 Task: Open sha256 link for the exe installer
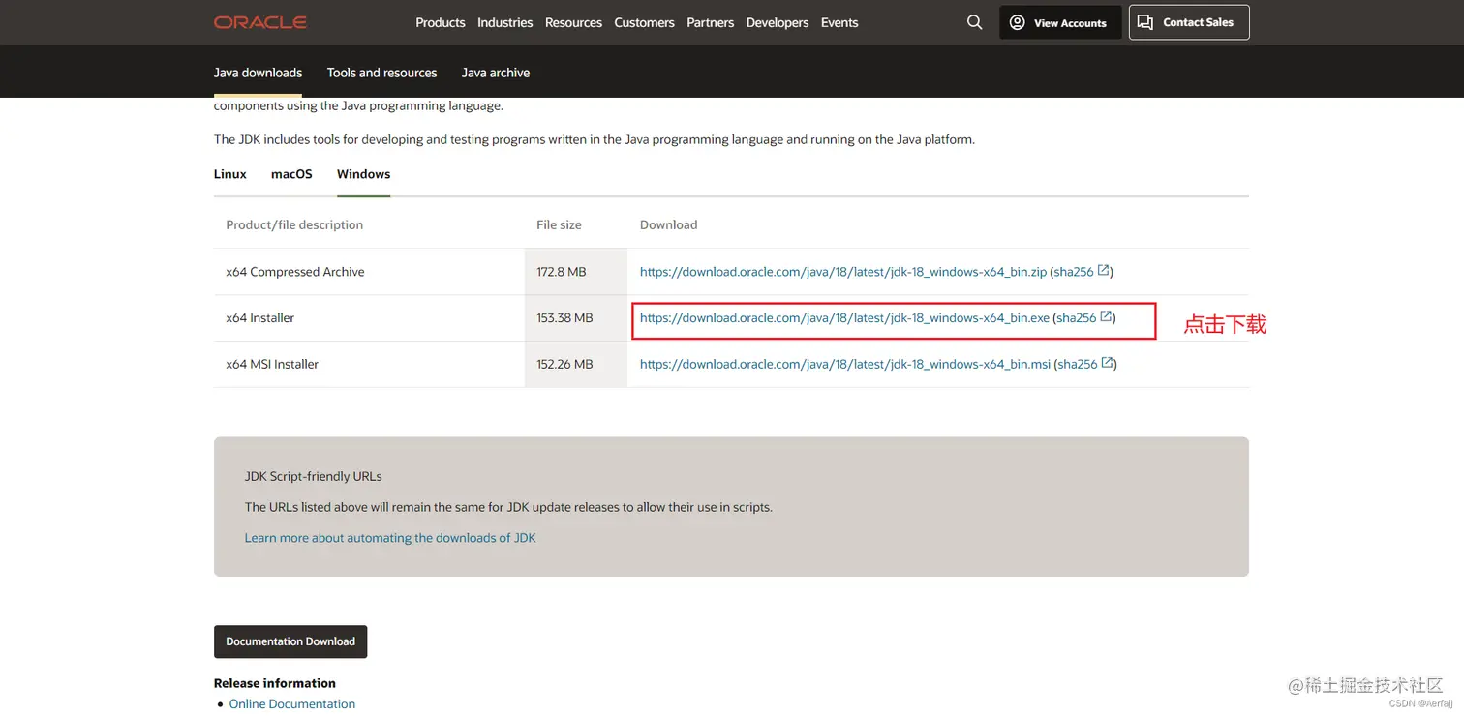pyautogui.click(x=1077, y=318)
